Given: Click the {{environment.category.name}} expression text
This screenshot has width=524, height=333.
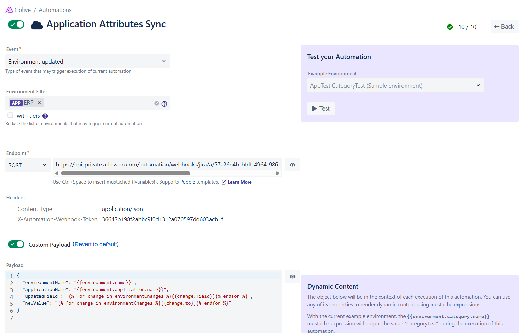Looking at the screenshot, I should pyautogui.click(x=448, y=317).
